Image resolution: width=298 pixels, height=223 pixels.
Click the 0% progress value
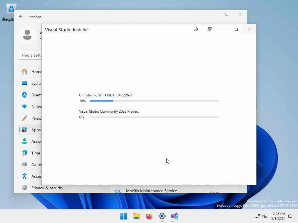[x=81, y=117]
